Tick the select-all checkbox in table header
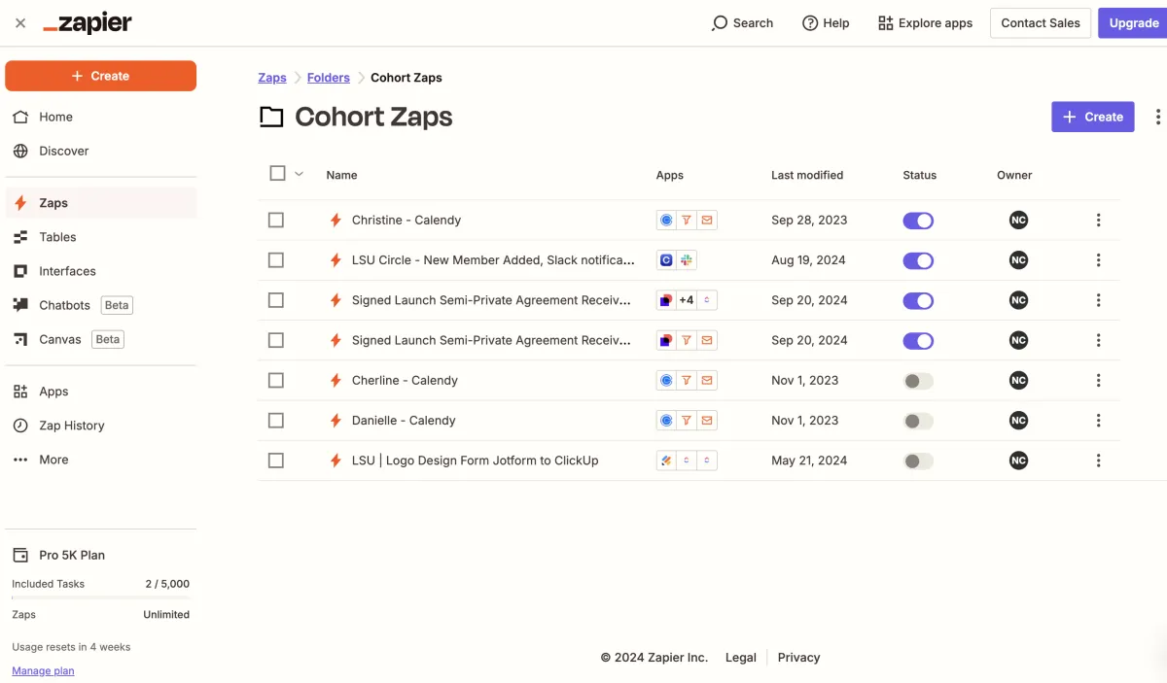The width and height of the screenshot is (1167, 683). [x=277, y=173]
